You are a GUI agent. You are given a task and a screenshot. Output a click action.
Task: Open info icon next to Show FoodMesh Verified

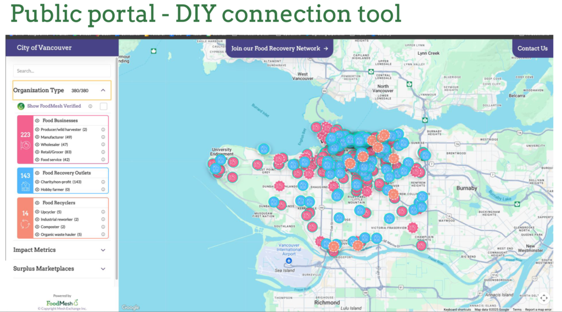[x=91, y=106]
